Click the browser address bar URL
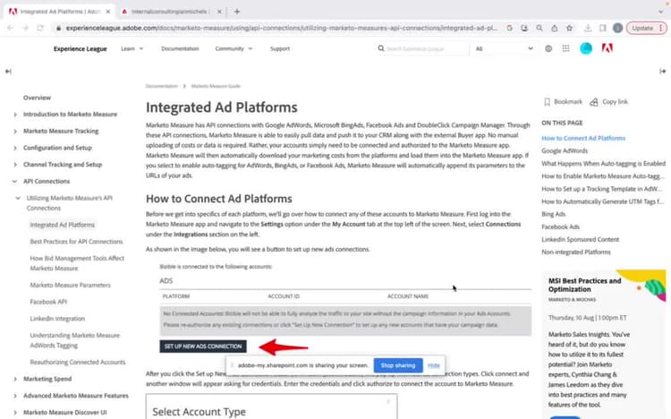This screenshot has height=419, width=671. 281,28
